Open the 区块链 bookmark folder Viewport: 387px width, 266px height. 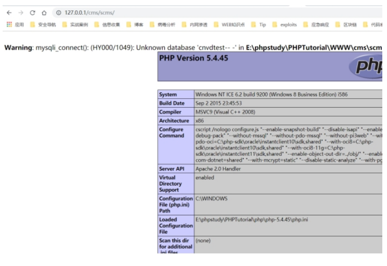point(346,25)
